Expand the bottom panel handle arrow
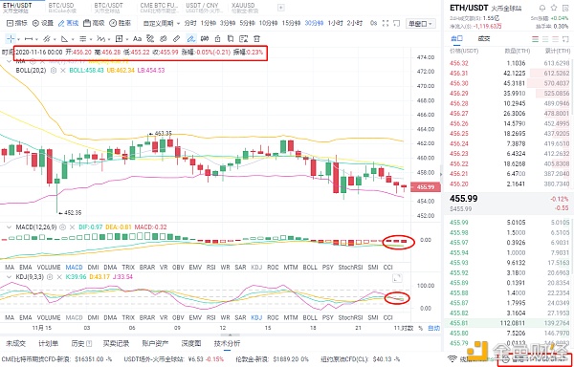 pyautogui.click(x=230, y=335)
